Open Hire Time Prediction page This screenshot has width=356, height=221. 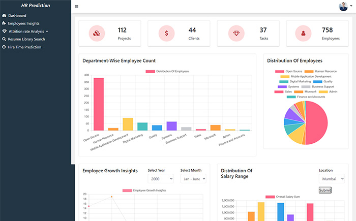(24, 47)
